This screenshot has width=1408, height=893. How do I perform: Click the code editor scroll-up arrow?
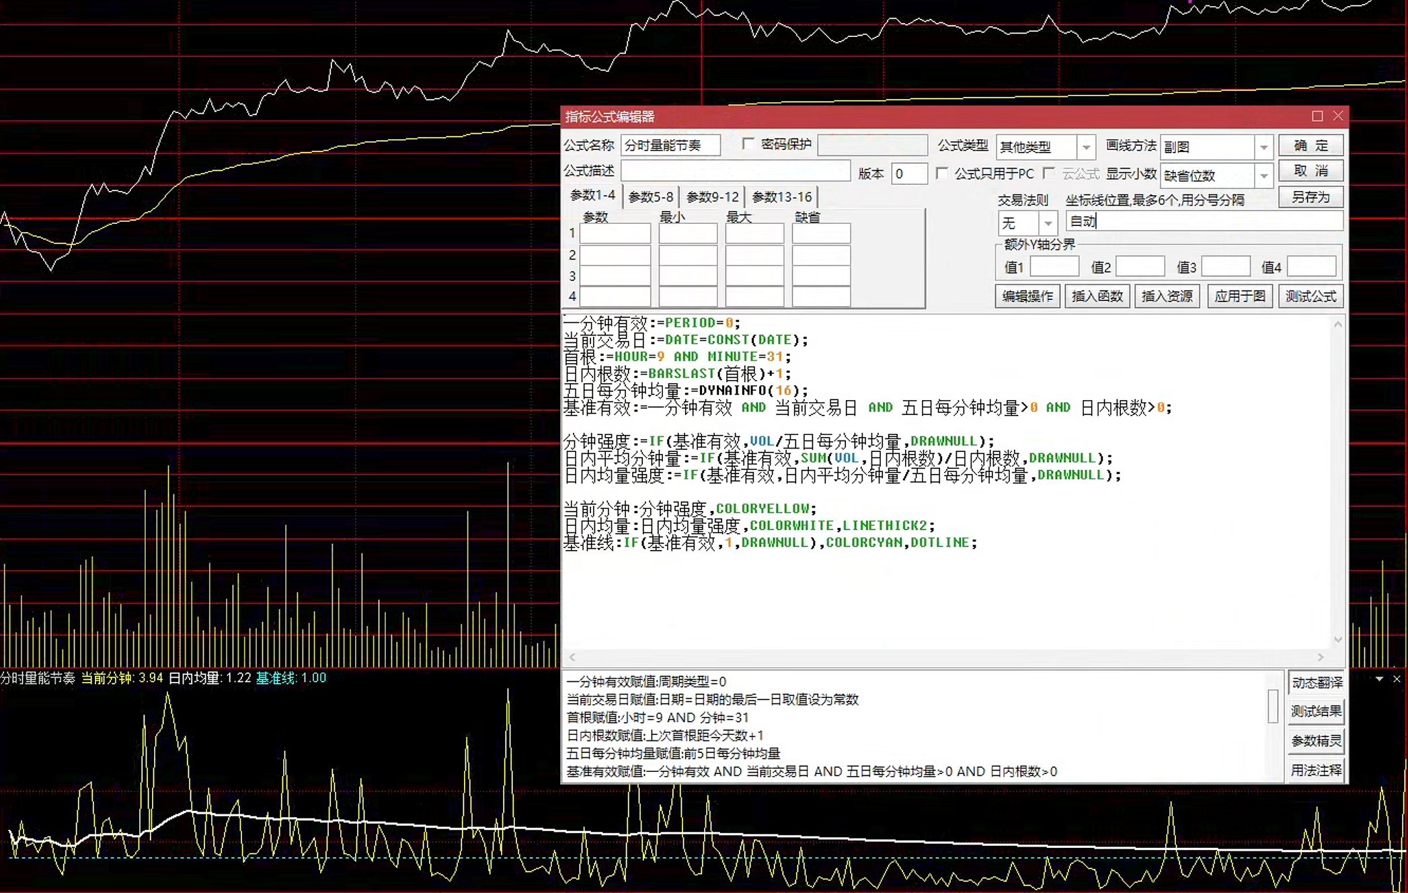1337,324
